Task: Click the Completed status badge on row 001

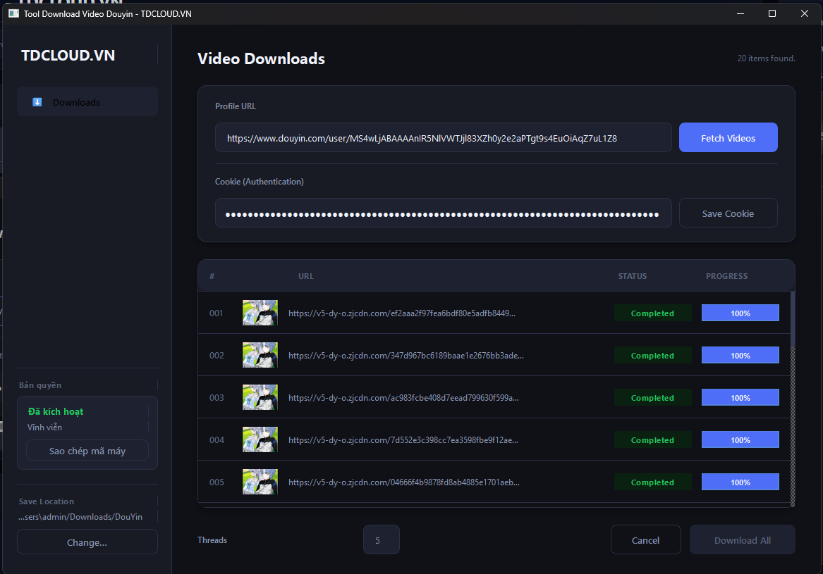Action: [652, 313]
